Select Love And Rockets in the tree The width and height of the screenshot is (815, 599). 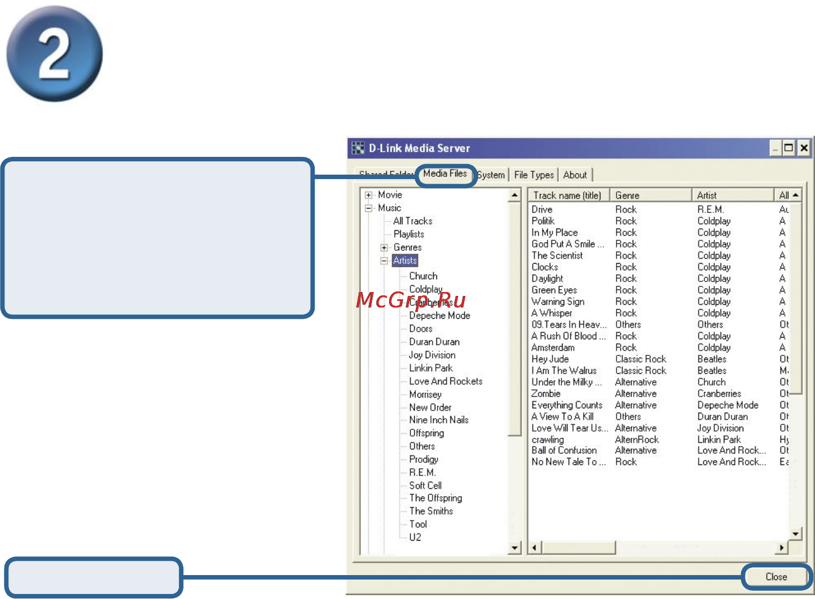[x=445, y=382]
